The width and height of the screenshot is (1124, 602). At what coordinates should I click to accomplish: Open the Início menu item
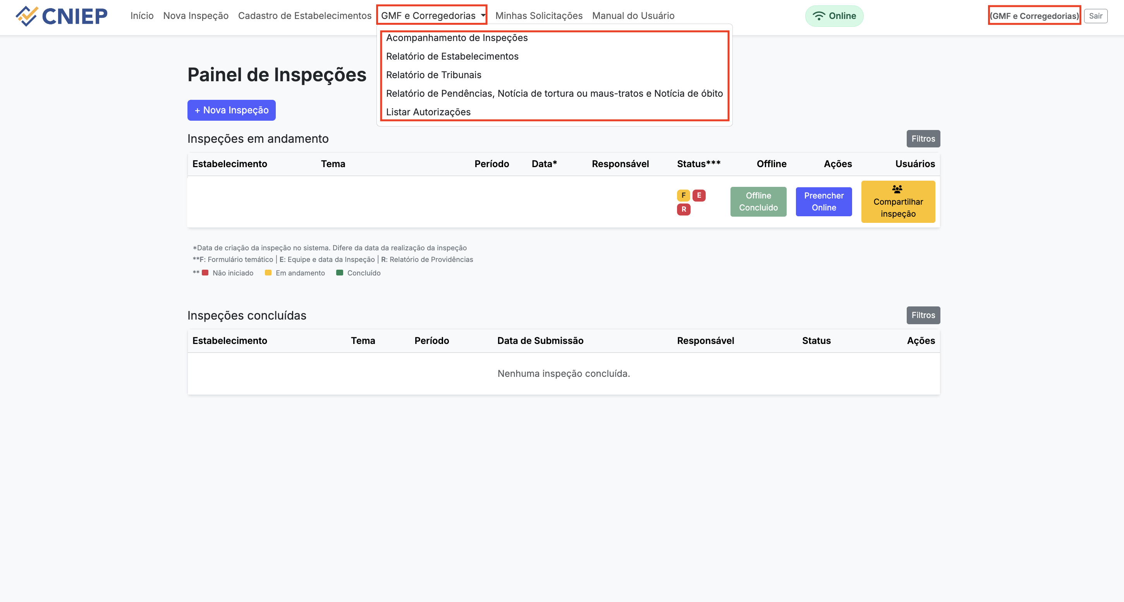(x=142, y=16)
